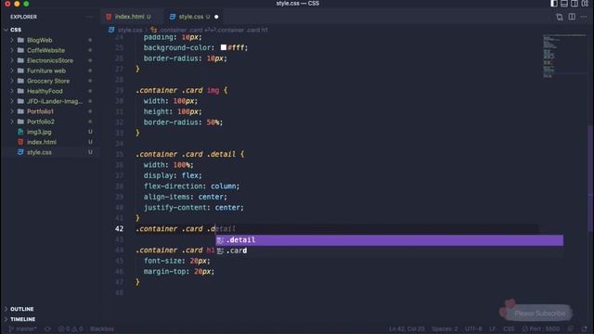Expand Portfolio2 folder chevron
Screen dimensions: 594x334
click(12, 122)
